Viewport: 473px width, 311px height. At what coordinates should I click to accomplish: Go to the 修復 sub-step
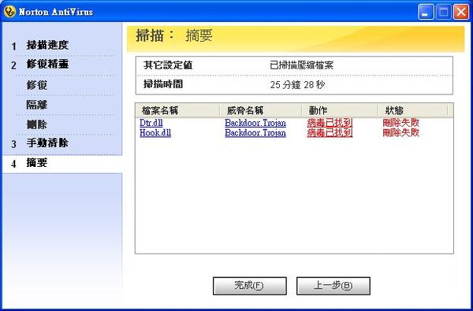click(x=37, y=85)
